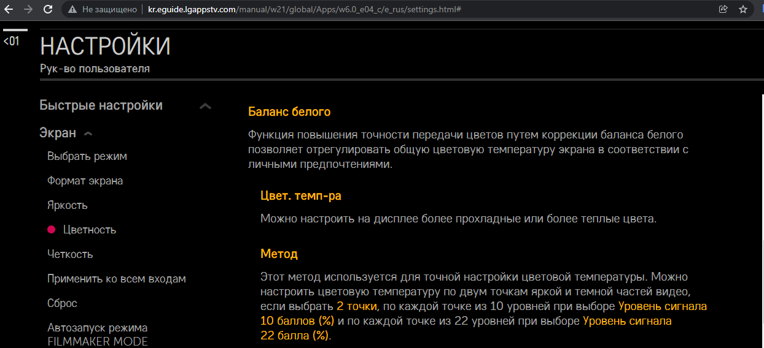Click the НАСТРОЙКИ page heading

[x=105, y=47]
